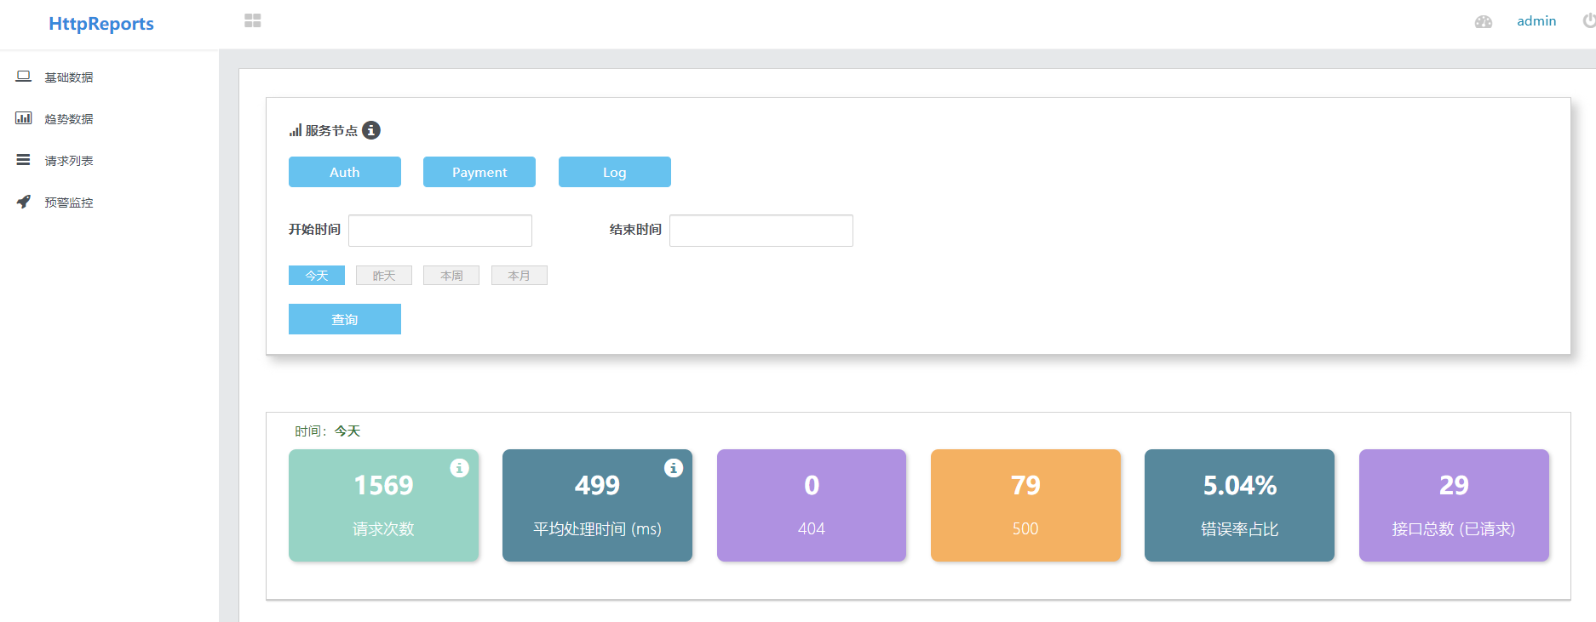Open the 基础数据 menu item

coord(69,77)
